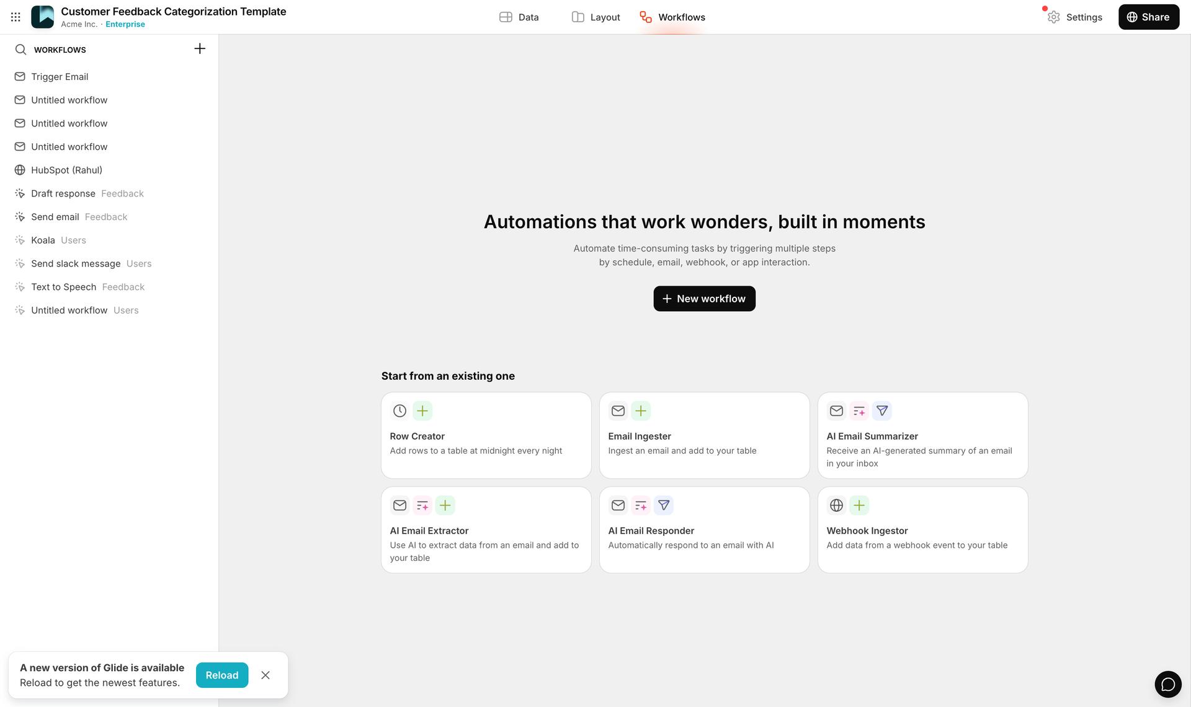The width and height of the screenshot is (1191, 707).
Task: Dismiss the new version notification
Action: (265, 675)
